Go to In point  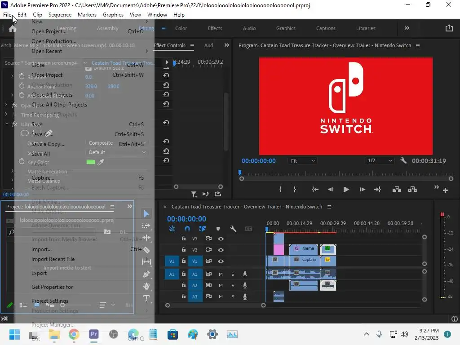(315, 190)
